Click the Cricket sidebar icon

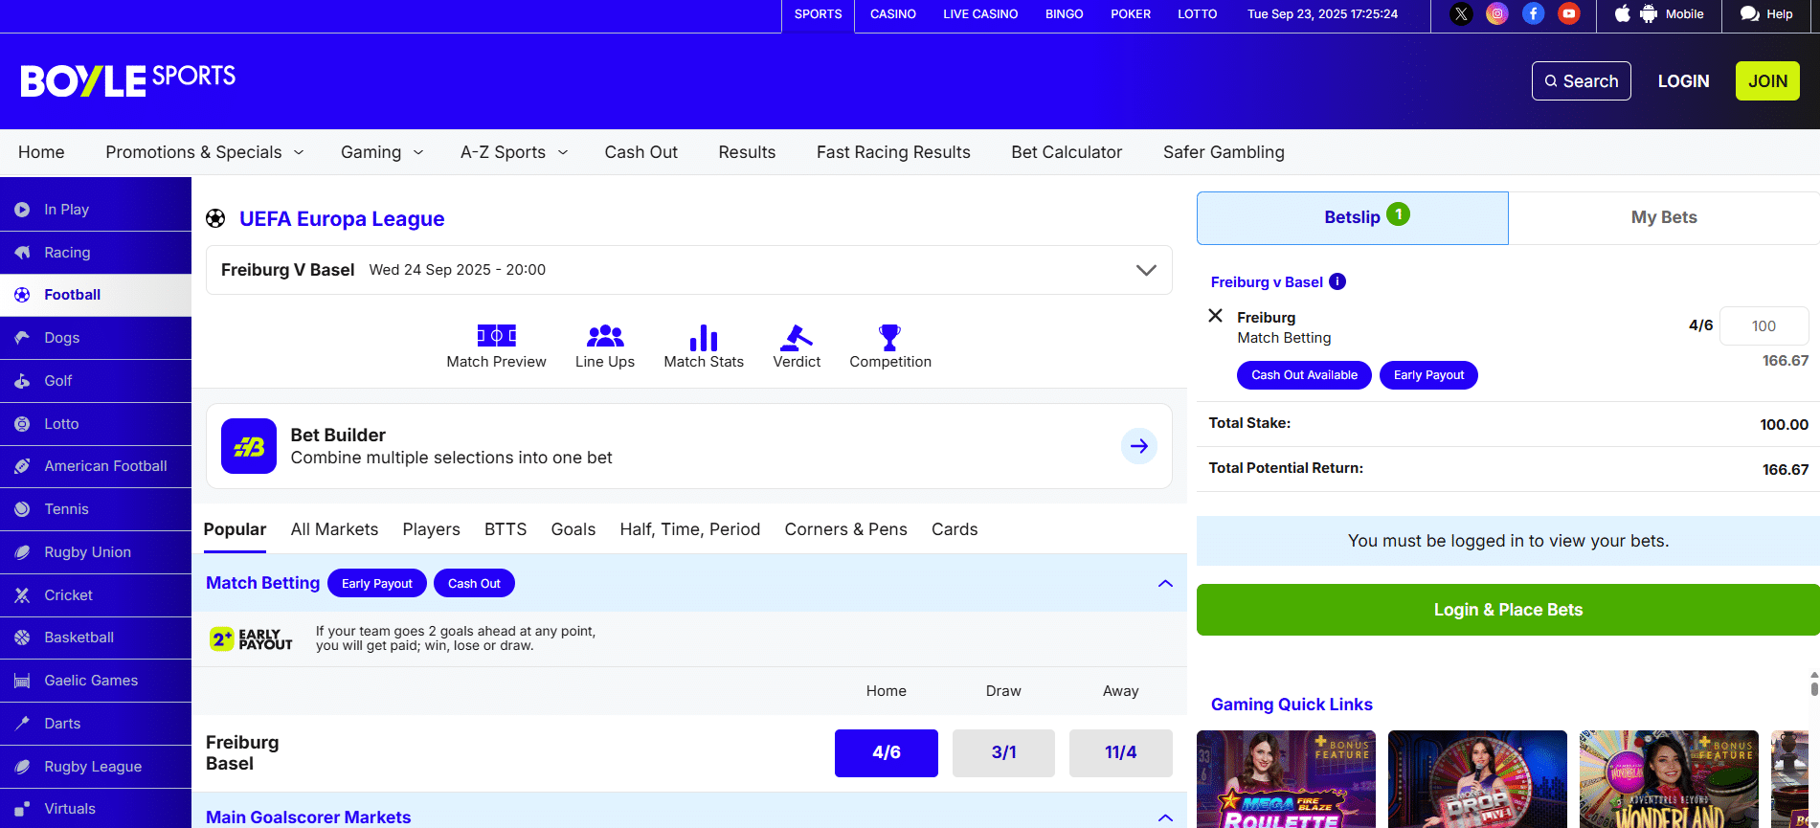[22, 595]
